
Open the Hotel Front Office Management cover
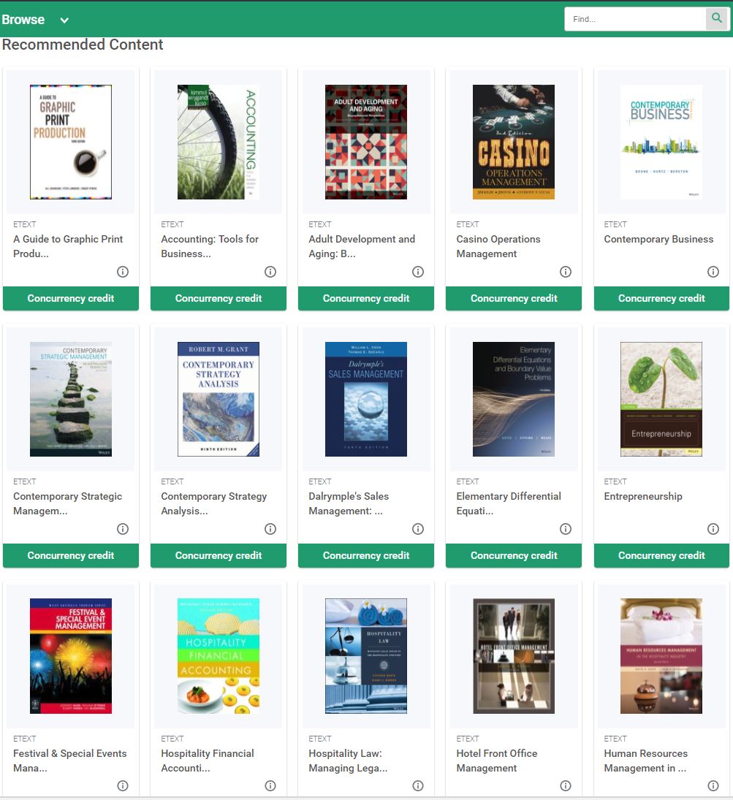point(514,656)
